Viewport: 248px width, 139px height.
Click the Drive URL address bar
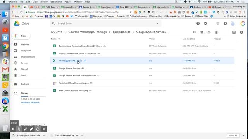[x=78, y=12]
